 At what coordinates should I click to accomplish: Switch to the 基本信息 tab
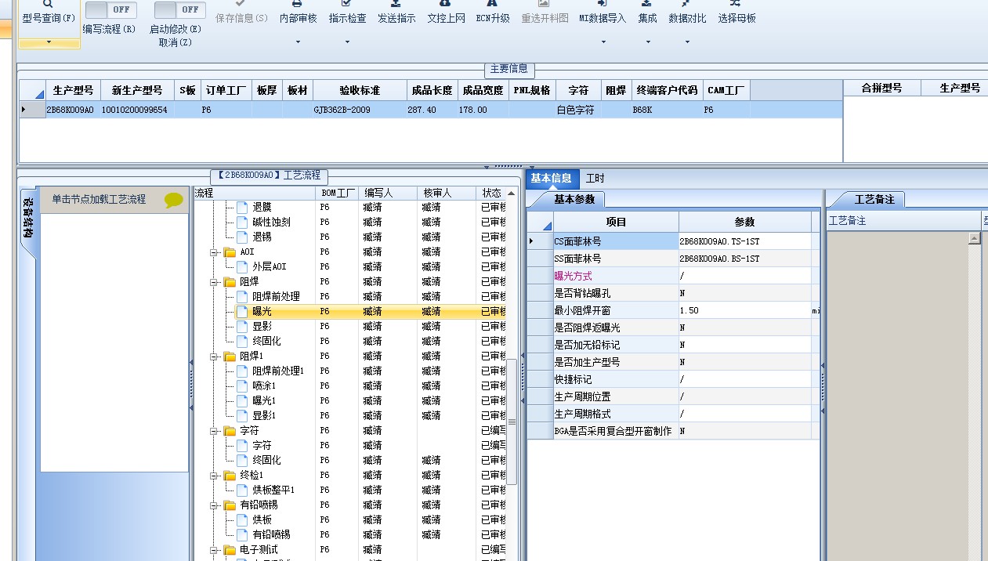click(x=551, y=179)
